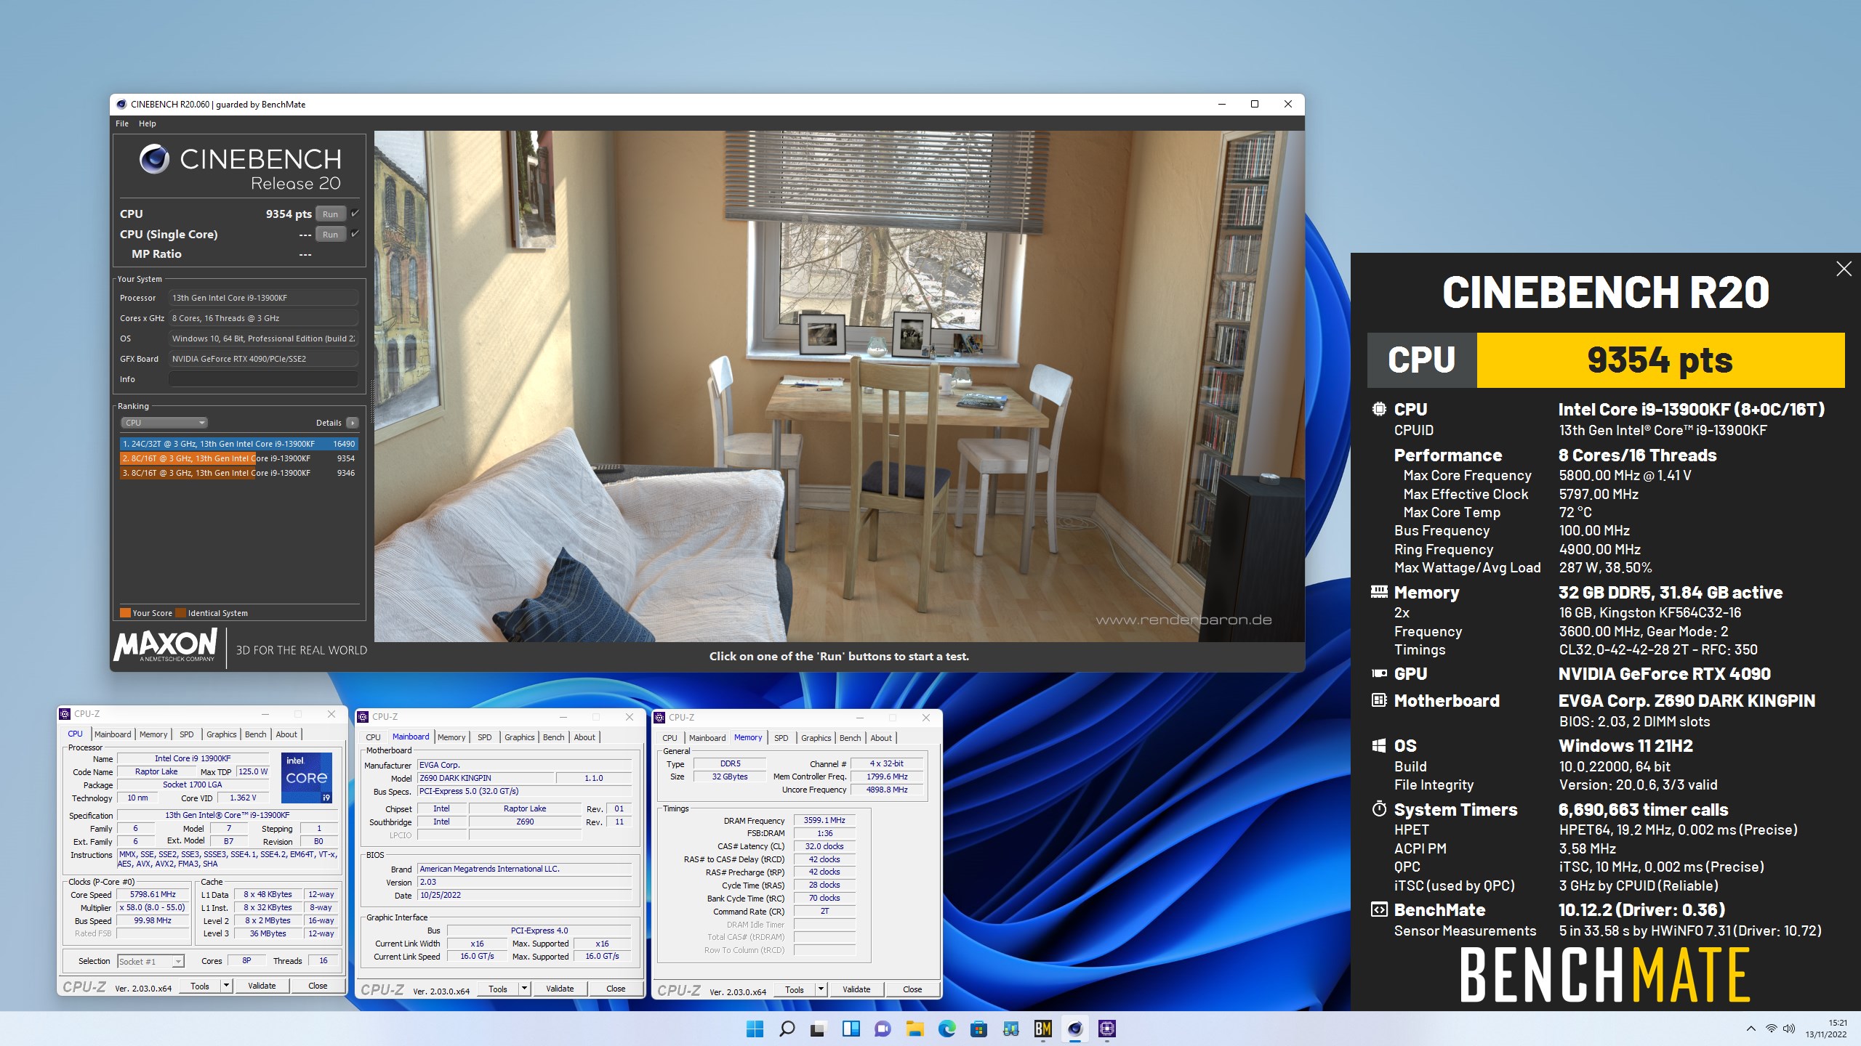The image size is (1861, 1046).
Task: Click Validate in first CPU-Z window
Action: pos(262,986)
